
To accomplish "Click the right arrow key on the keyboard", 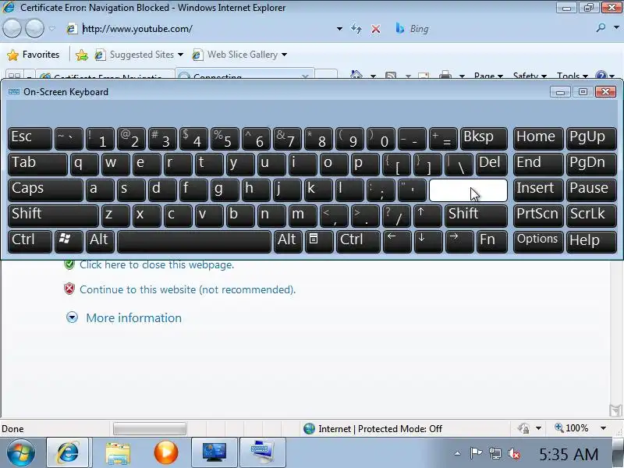I will coord(459,241).
